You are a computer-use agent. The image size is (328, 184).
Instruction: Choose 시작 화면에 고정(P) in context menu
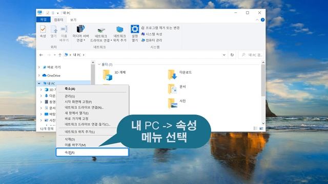(x=92, y=102)
